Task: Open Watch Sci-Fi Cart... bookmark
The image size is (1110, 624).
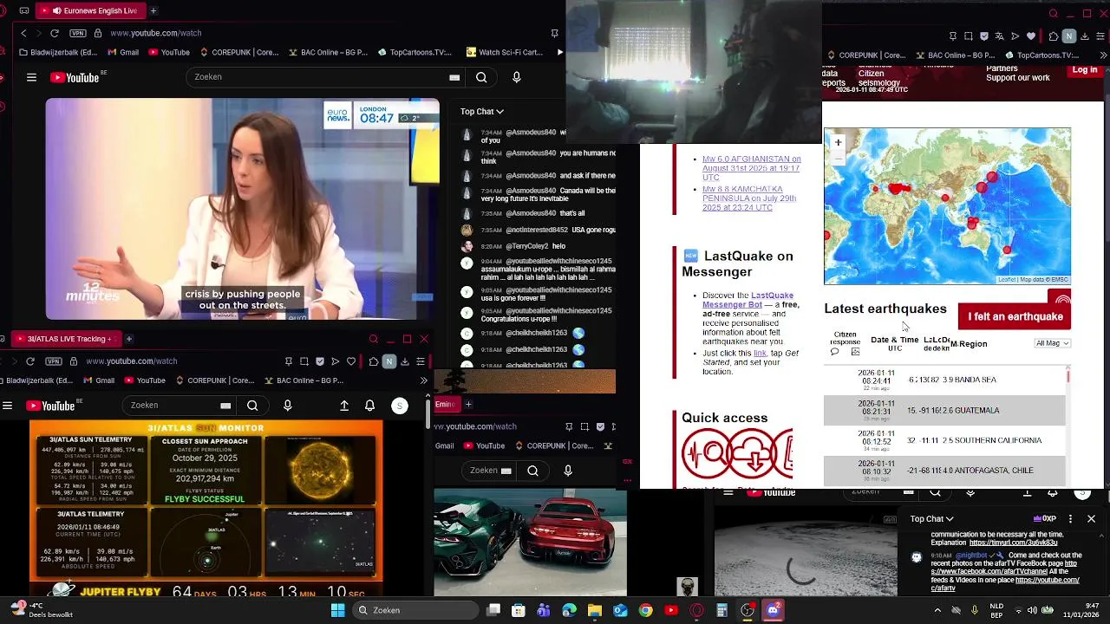Action: (504, 52)
